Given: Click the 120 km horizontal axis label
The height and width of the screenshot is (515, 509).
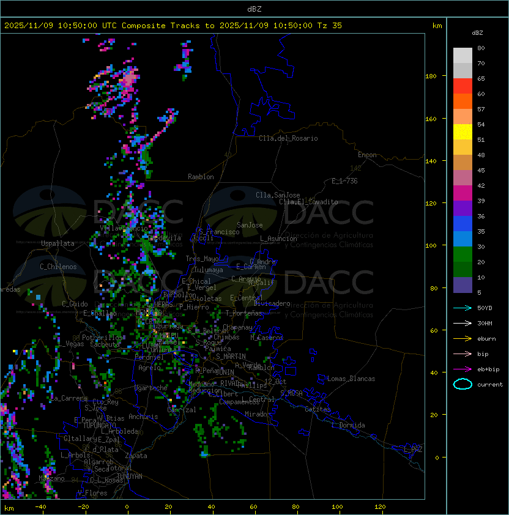Looking at the screenshot, I should [380, 507].
